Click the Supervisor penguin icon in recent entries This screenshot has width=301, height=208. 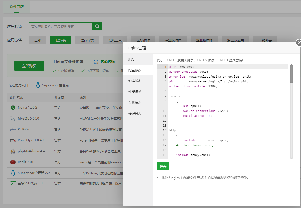tap(38, 85)
